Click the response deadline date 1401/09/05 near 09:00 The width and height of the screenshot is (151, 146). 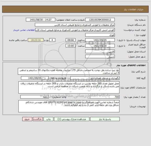tap(100, 40)
